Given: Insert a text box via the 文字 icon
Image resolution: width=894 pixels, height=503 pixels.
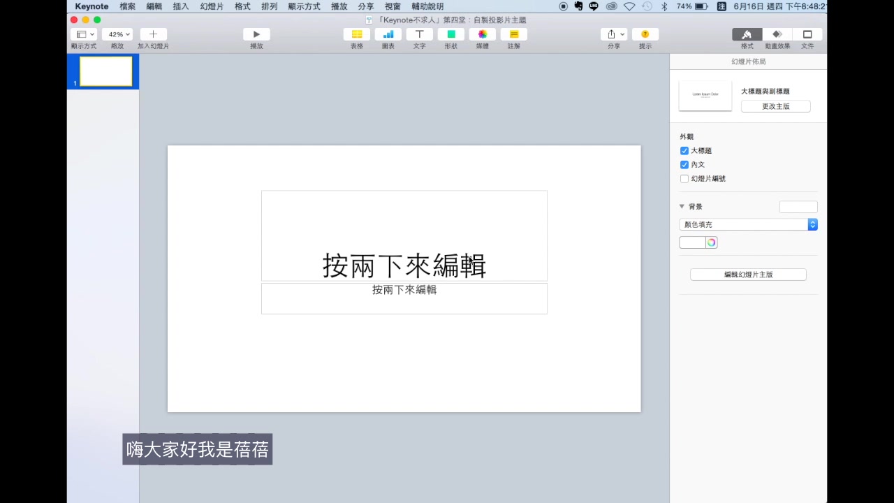Looking at the screenshot, I should (x=419, y=34).
